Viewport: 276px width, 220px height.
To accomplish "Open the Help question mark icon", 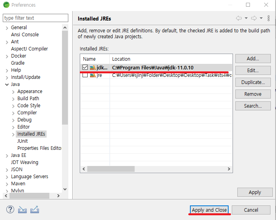I will pos(10,209).
